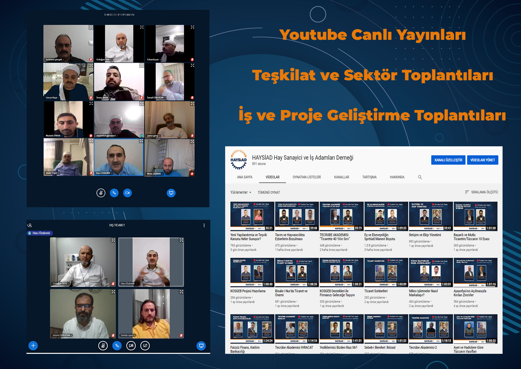Expand Erdoğan TEFE's name dropdown arrow
521x369 pixels.
click(69, 283)
